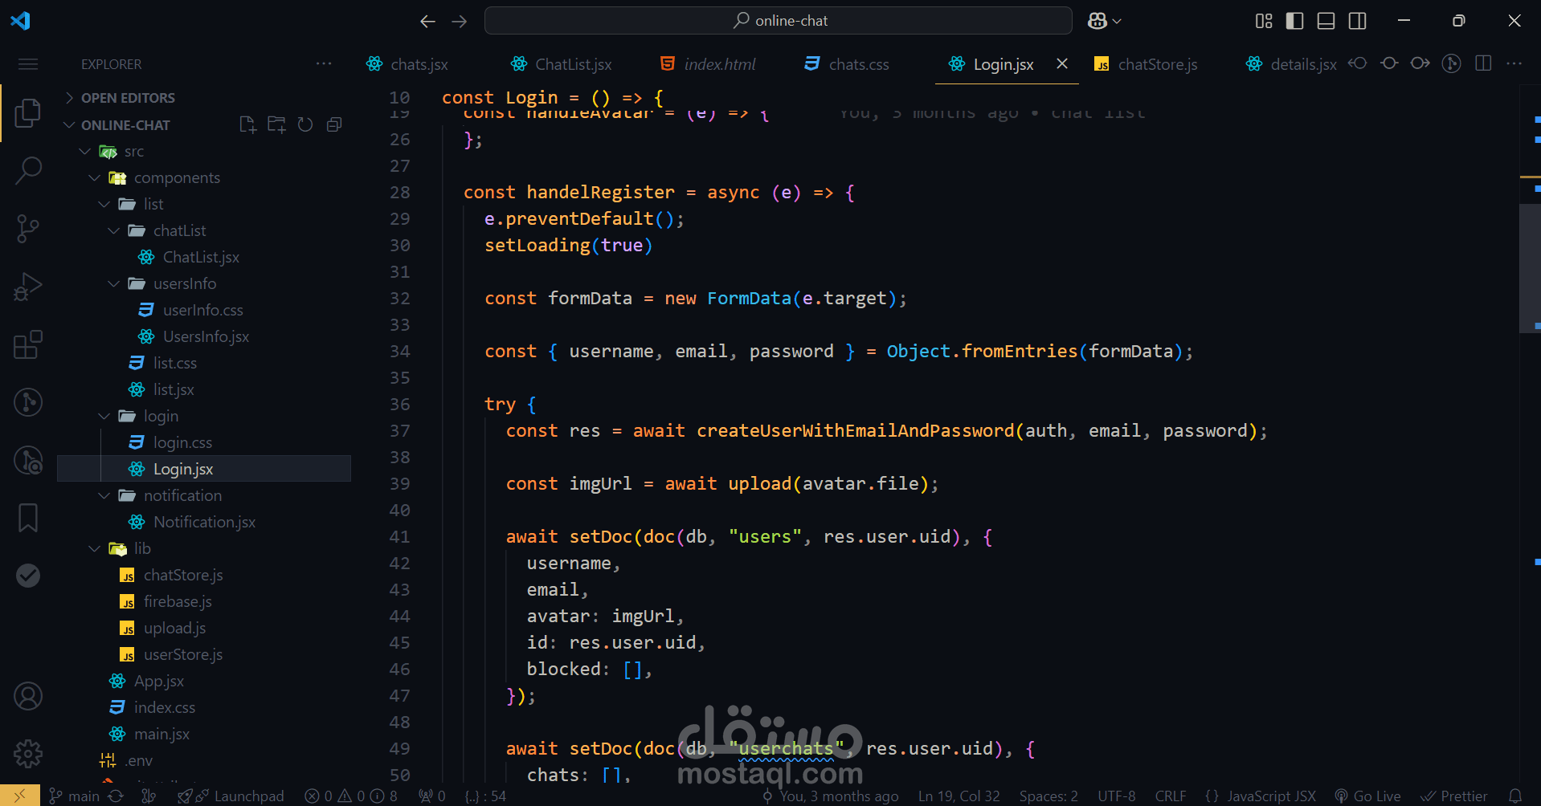
Task: Select UTF-8 encoding in status bar
Action: tap(1117, 796)
